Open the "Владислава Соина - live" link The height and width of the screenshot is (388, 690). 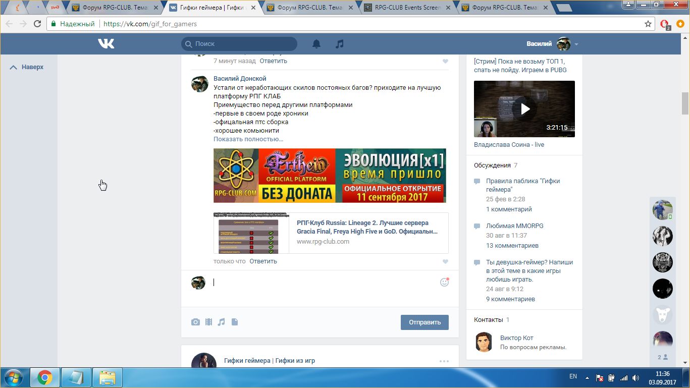(x=509, y=145)
